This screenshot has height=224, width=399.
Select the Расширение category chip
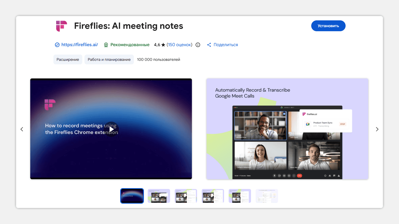(x=68, y=59)
